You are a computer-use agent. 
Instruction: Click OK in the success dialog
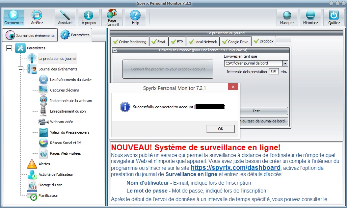point(221,129)
